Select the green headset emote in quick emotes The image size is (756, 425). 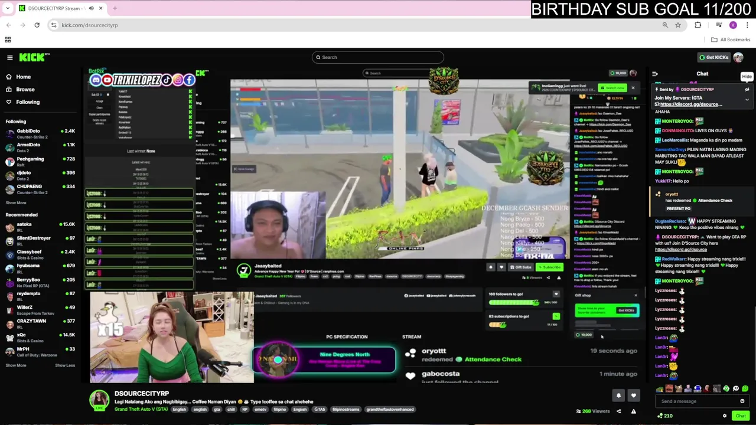726,389
